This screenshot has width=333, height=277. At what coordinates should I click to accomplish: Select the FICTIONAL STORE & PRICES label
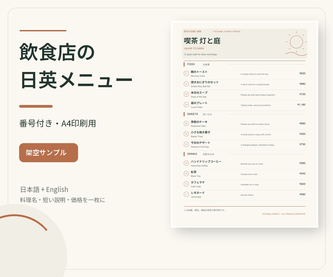(x=227, y=32)
